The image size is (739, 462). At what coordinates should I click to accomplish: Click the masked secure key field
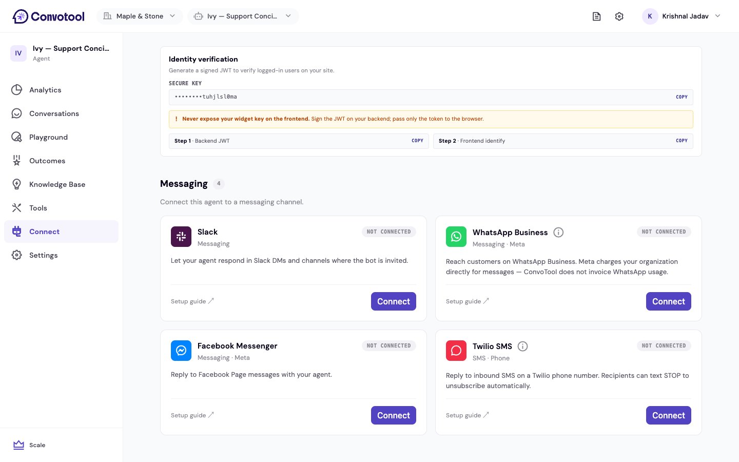(x=431, y=97)
